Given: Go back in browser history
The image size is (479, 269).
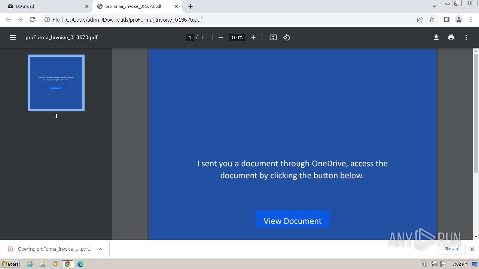Looking at the screenshot, I should pyautogui.click(x=8, y=19).
